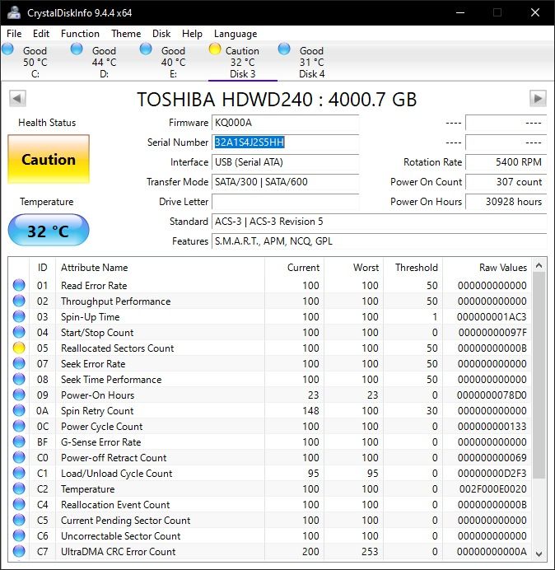The height and width of the screenshot is (570, 555).
Task: Click status orb for Temperature attribute row
Action: pos(19,488)
